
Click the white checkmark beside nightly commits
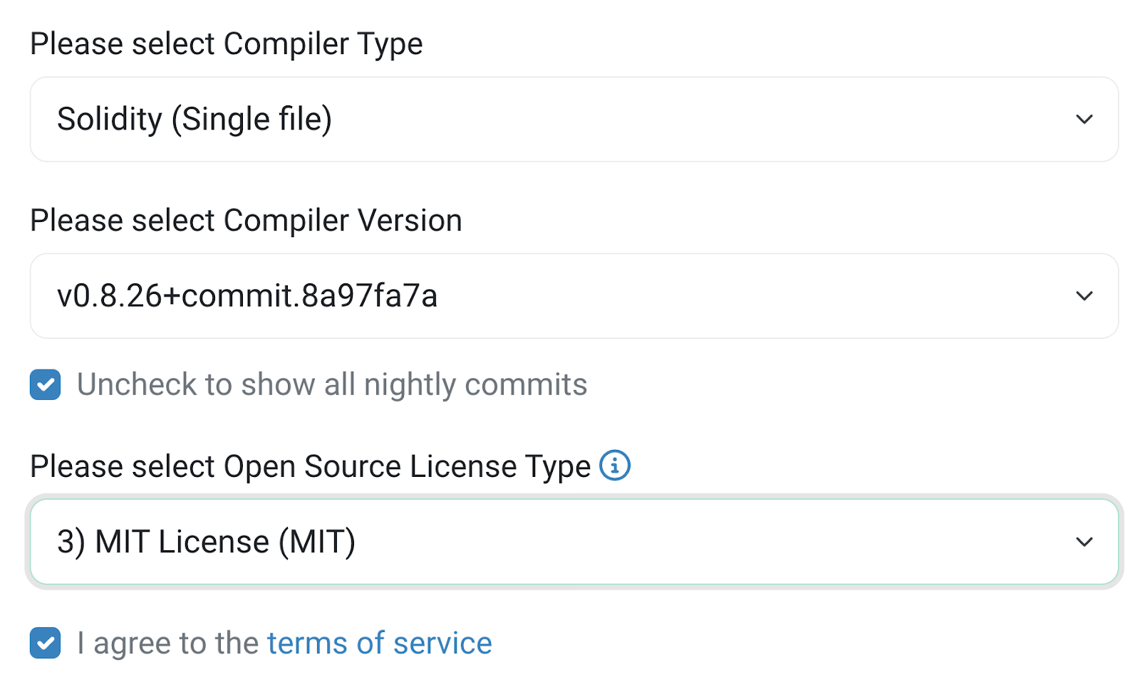pos(46,385)
